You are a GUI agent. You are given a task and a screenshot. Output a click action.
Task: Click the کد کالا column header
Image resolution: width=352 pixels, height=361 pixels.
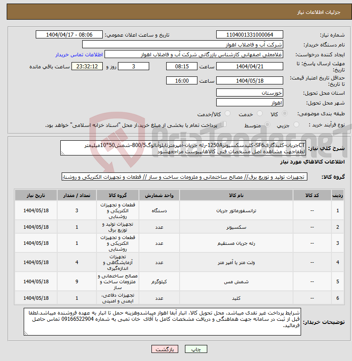[312, 195]
